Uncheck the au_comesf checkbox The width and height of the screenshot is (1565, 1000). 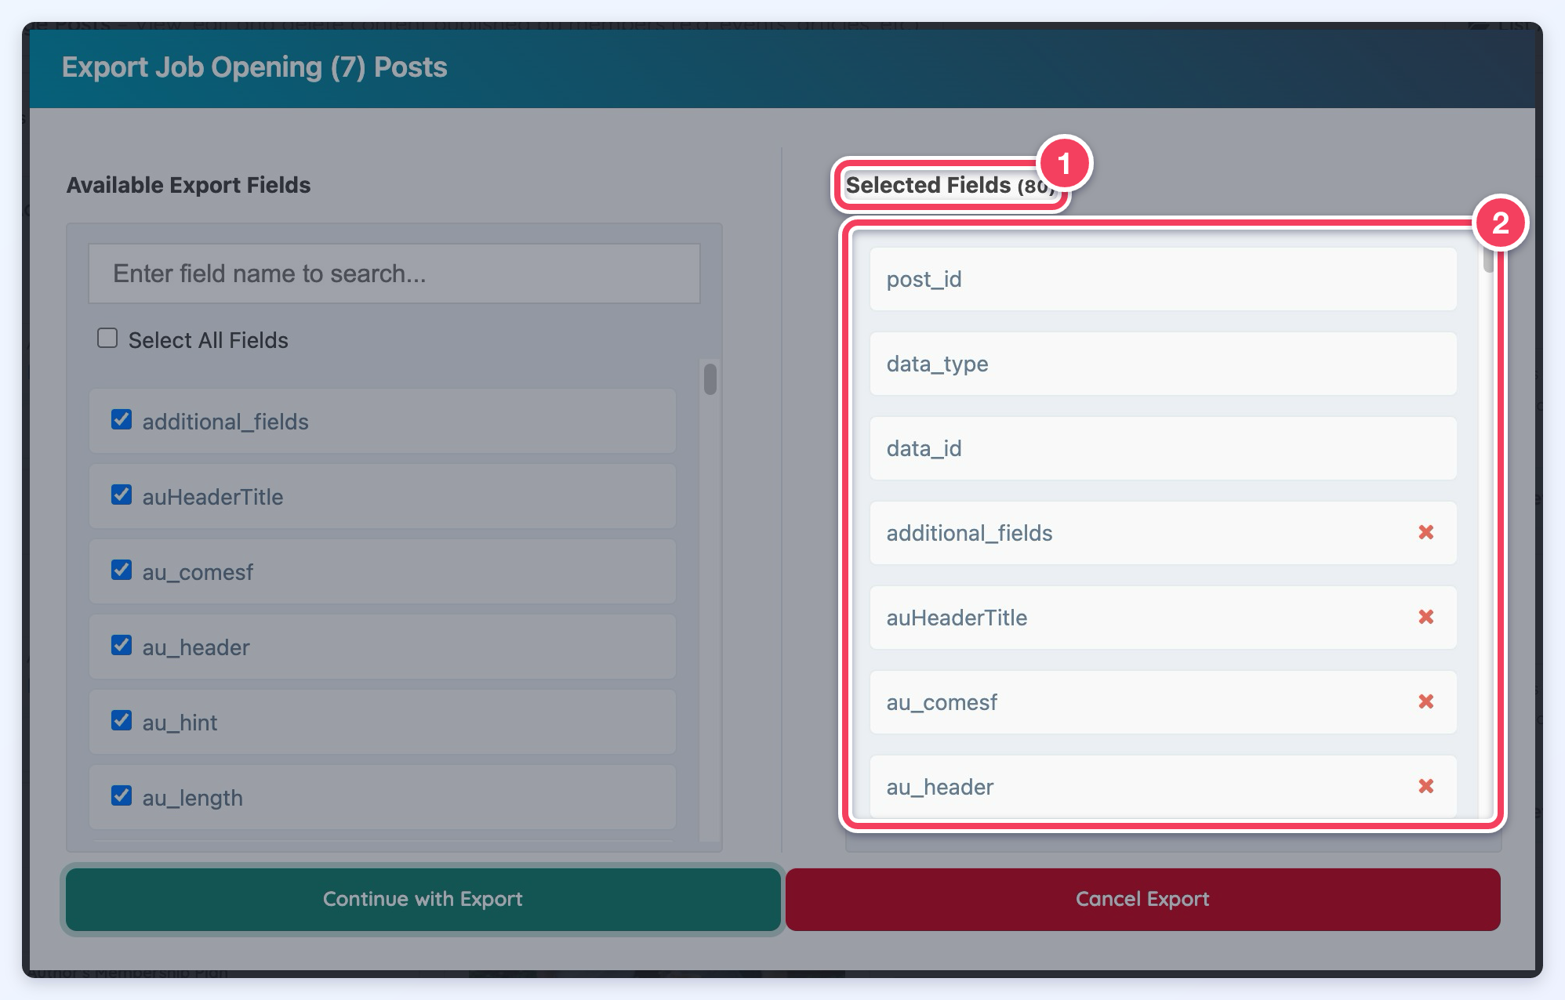pyautogui.click(x=122, y=570)
